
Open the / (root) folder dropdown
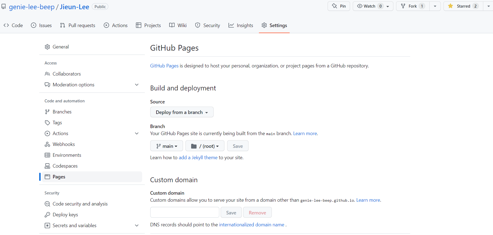(205, 146)
